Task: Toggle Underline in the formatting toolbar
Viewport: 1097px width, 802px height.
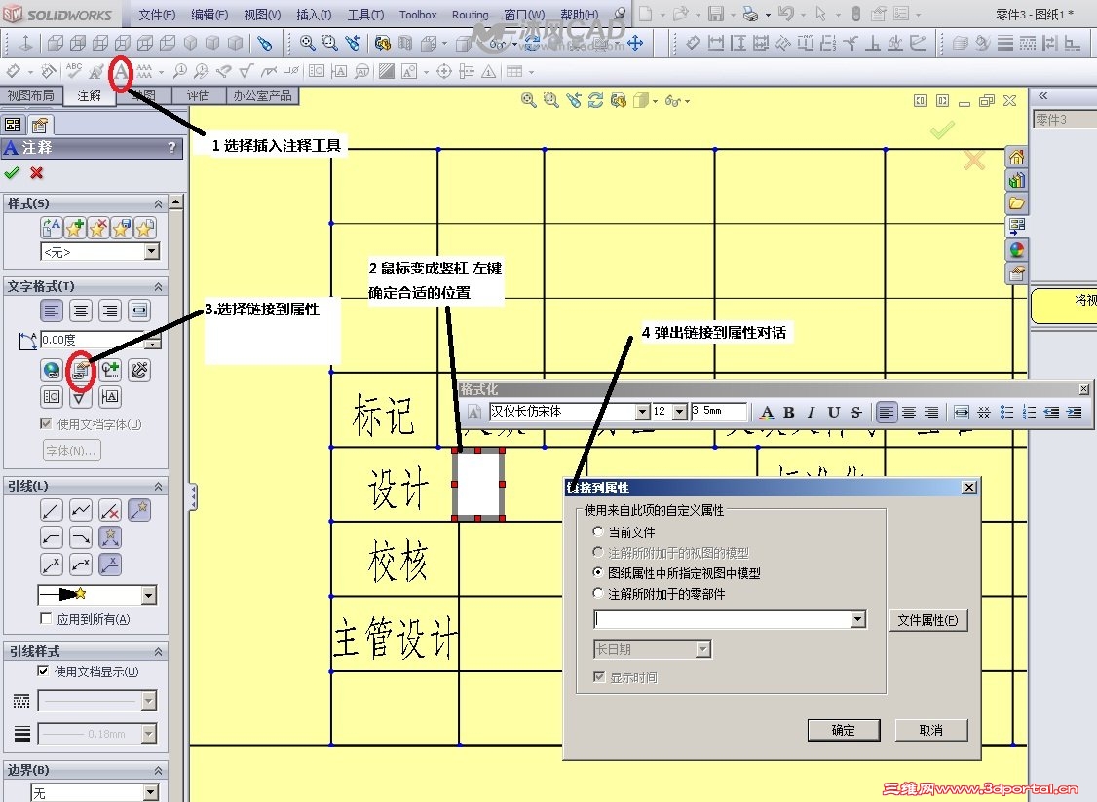Action: 833,413
